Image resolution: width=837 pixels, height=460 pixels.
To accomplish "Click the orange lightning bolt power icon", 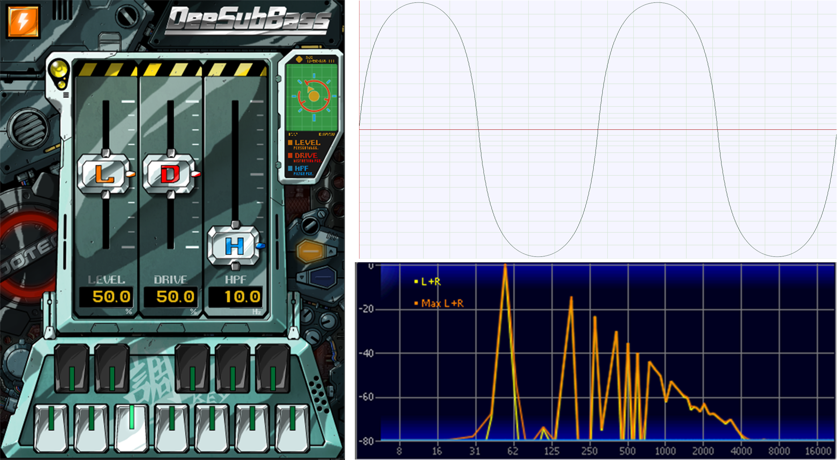I will pyautogui.click(x=23, y=21).
